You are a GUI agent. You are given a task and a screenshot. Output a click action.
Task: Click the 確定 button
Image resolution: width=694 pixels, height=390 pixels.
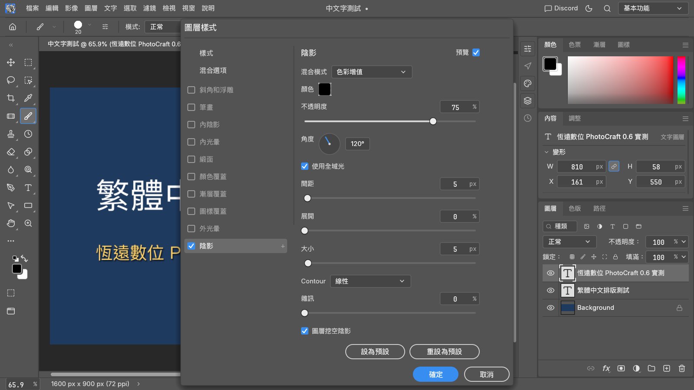(435, 374)
